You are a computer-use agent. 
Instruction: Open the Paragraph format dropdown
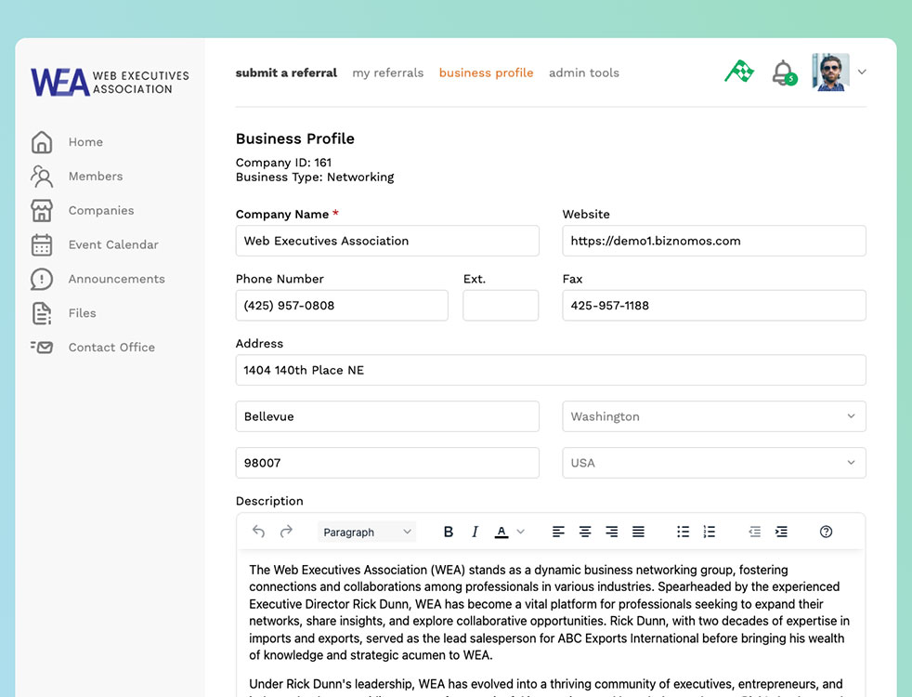[x=367, y=532]
